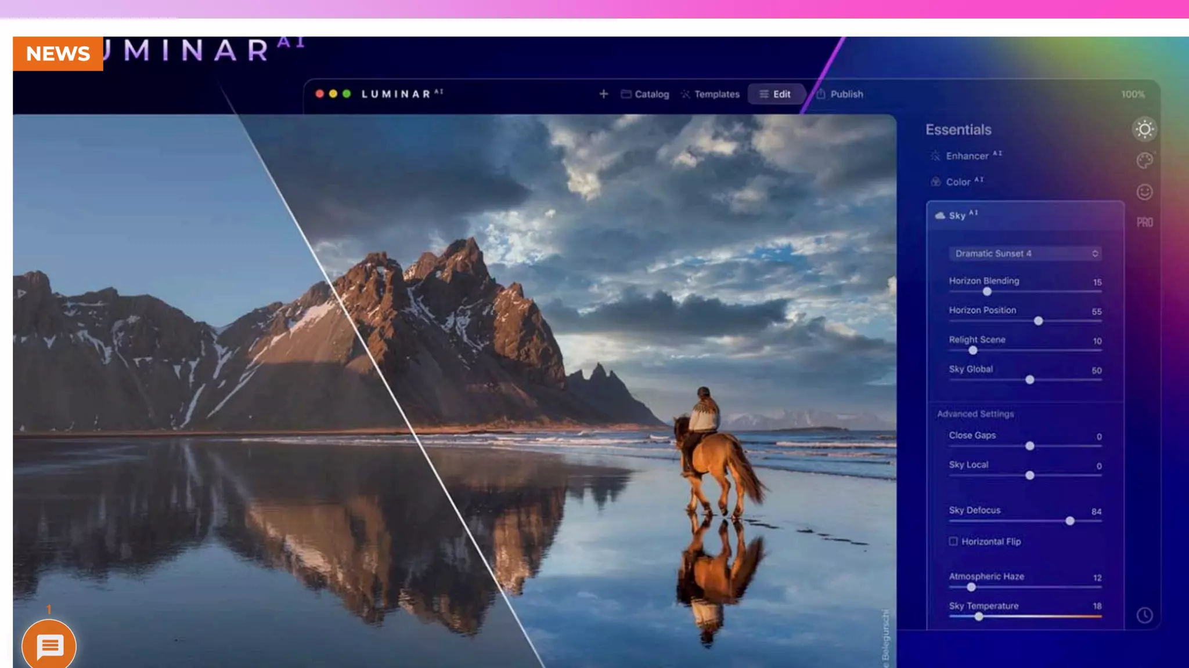Open the Creative palette icon panel
The height and width of the screenshot is (668, 1189).
[x=1144, y=161]
